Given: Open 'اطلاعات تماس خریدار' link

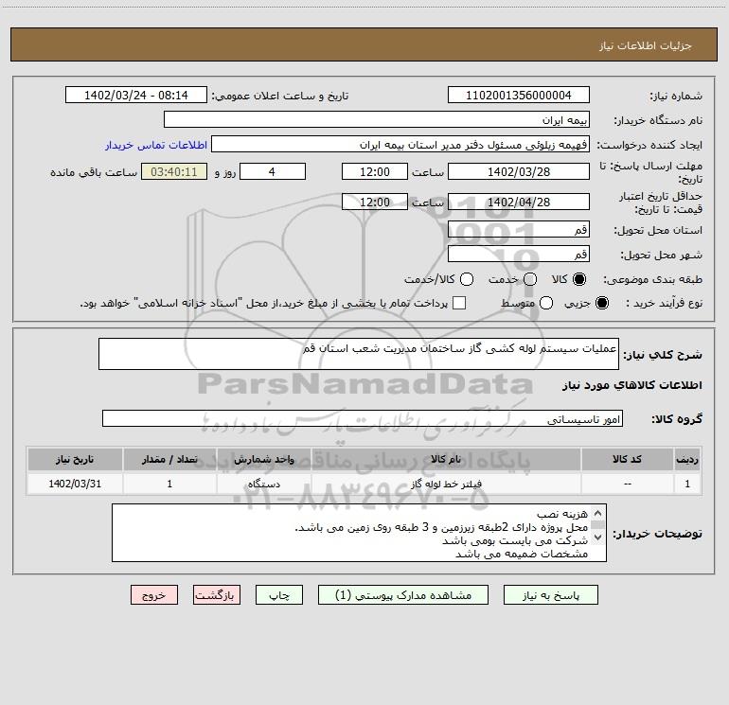Looking at the screenshot, I should click(x=156, y=145).
